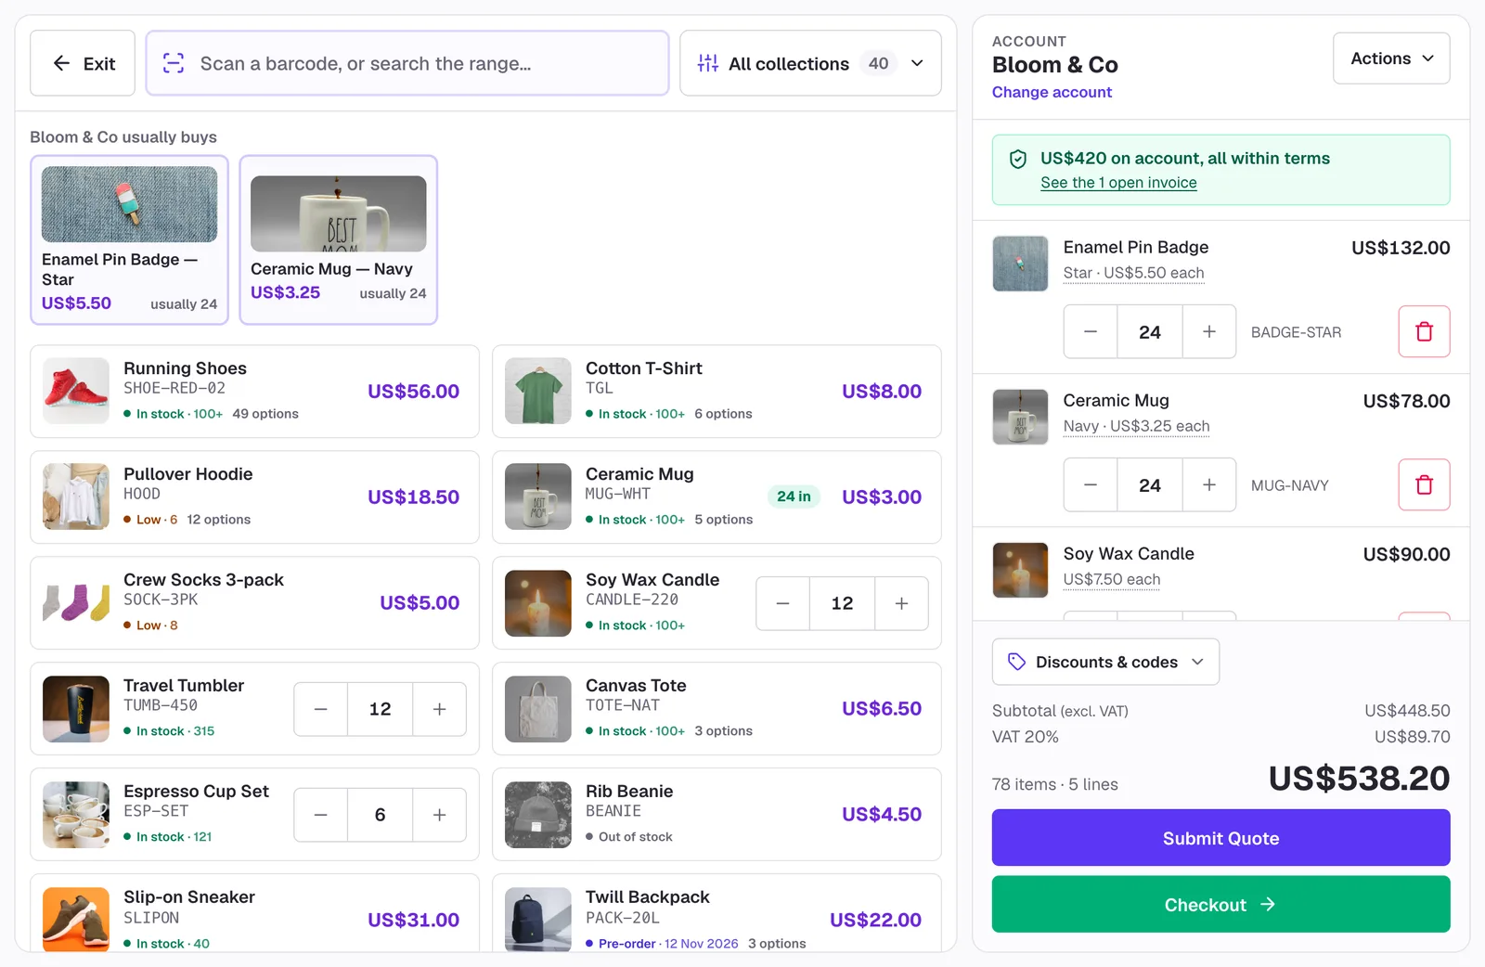The height and width of the screenshot is (967, 1485).
Task: Select the Ceramic Mug — Navy suggestion card
Action: [x=339, y=240]
